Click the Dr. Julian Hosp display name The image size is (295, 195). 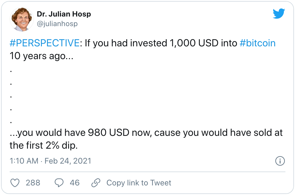64,14
